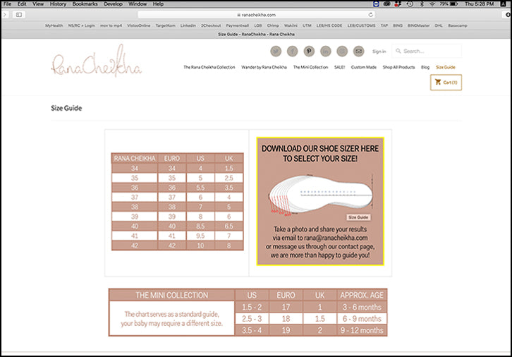
Task: Reload the page in address bar
Action: [x=370, y=14]
